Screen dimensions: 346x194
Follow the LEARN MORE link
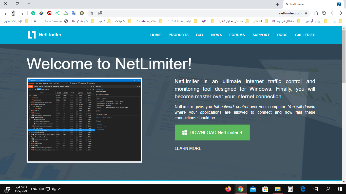coord(188,148)
